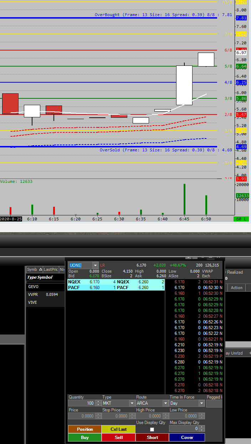This screenshot has width=251, height=444.
Task: Select NQEX bid row at 6.170
Action: pos(92,282)
